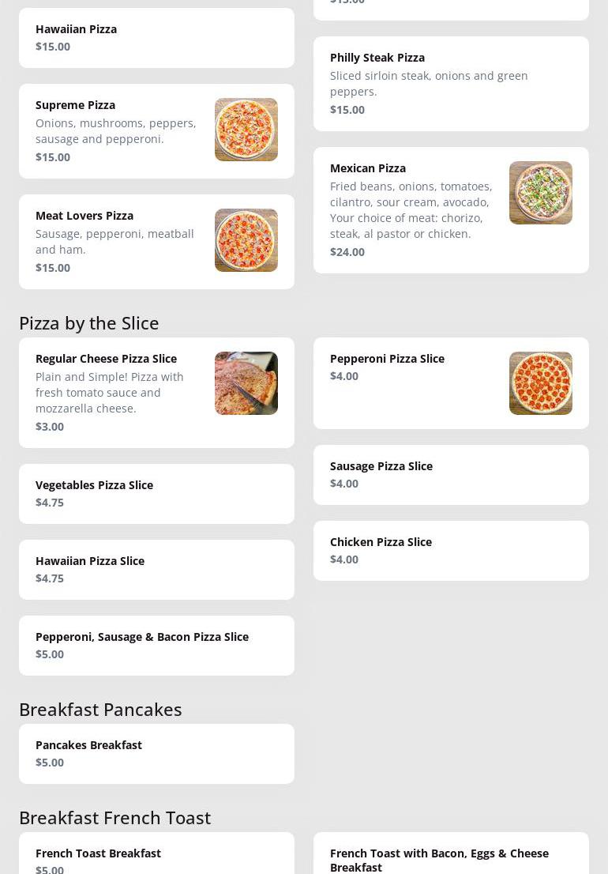Open the Philly Steak Pizza item

[x=451, y=84]
